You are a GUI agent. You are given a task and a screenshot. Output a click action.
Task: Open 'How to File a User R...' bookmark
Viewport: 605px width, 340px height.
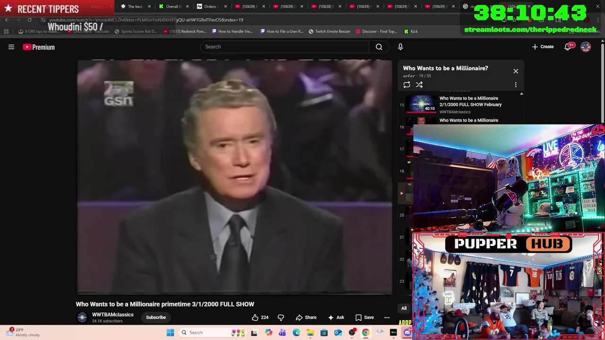pos(282,32)
